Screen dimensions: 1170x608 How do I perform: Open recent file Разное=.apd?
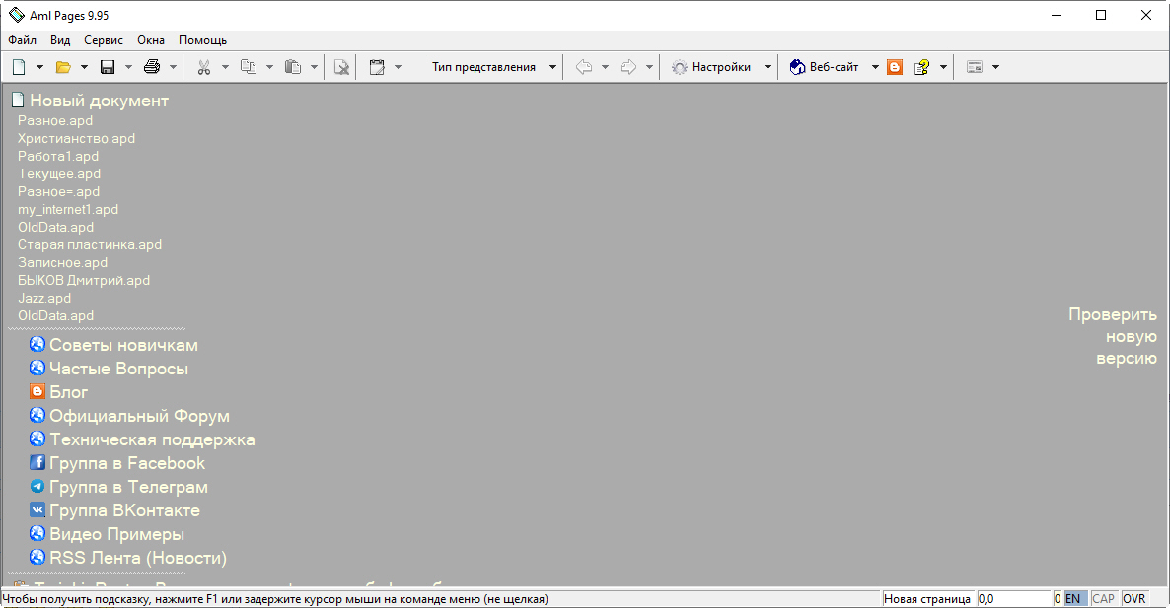pos(59,191)
